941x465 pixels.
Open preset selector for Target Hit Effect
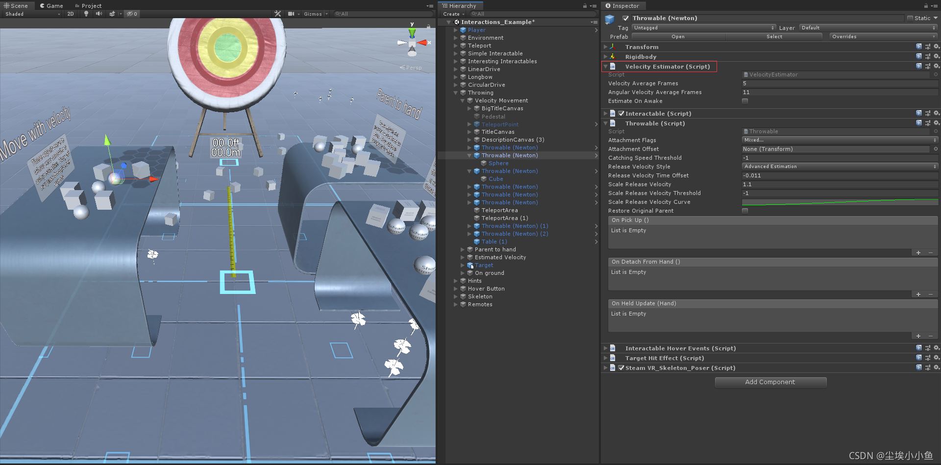pos(927,358)
